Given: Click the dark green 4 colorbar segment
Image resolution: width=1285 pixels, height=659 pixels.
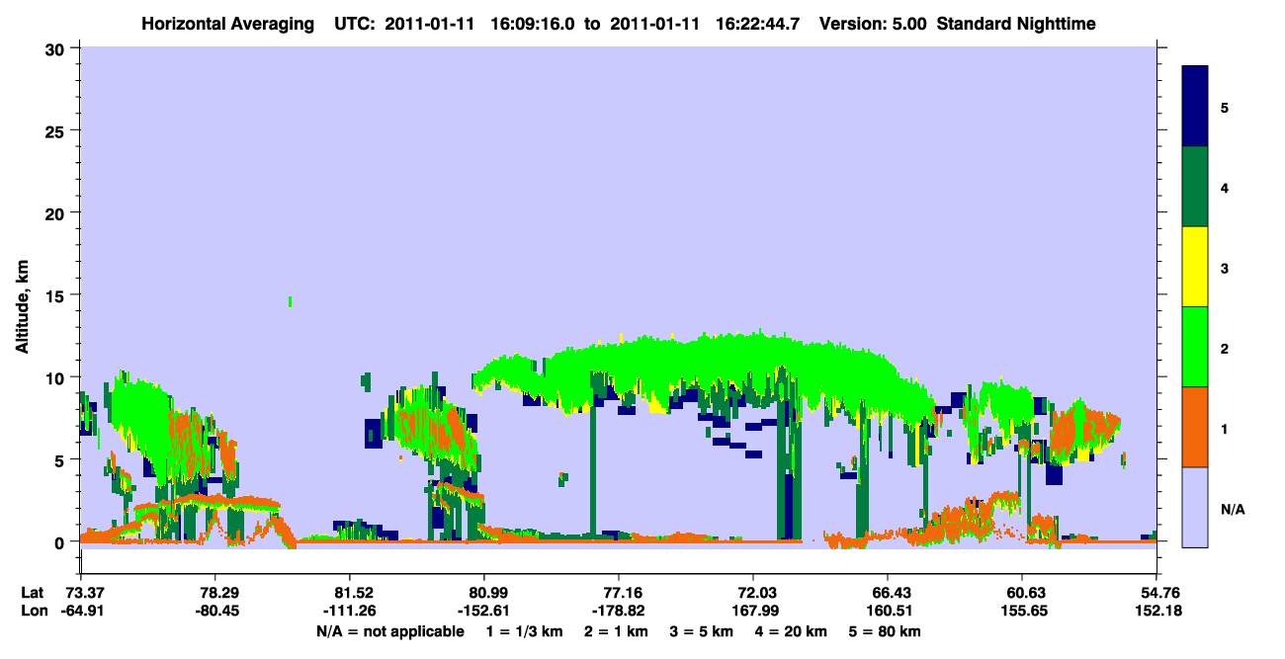Looking at the screenshot, I should click(x=1195, y=187).
